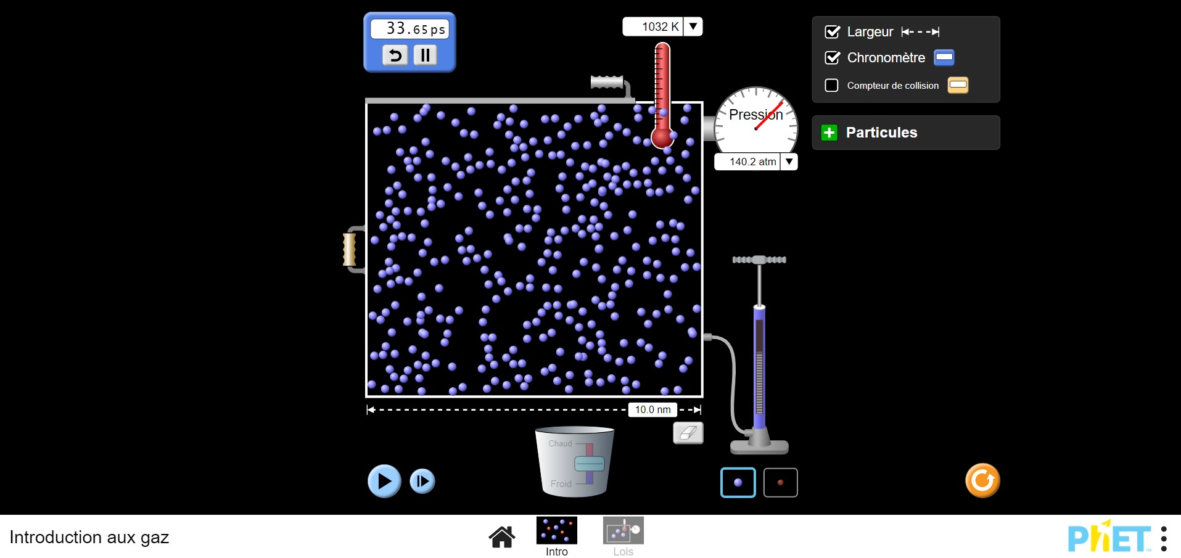Open the PhET menu three dots
This screenshot has height=558, width=1181.
tap(1164, 538)
